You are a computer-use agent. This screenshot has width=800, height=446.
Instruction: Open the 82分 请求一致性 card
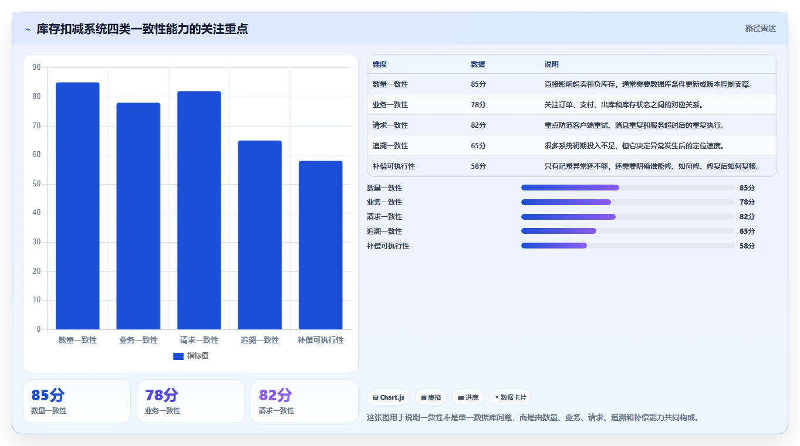point(305,401)
